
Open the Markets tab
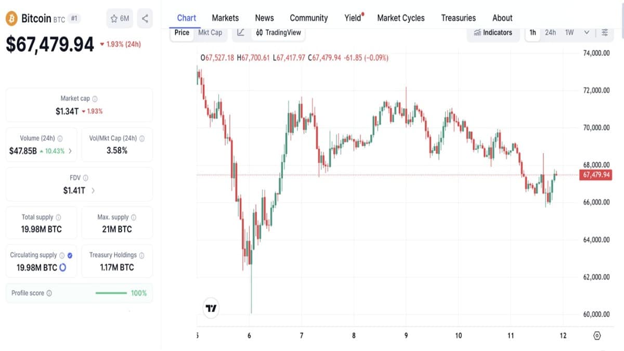pos(225,18)
